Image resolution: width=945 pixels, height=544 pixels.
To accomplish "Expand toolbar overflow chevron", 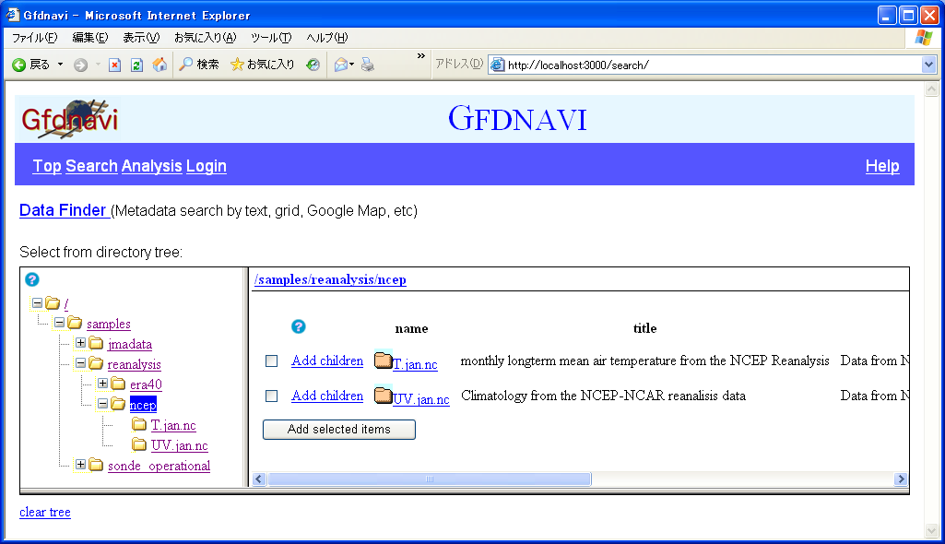I will 420,56.
